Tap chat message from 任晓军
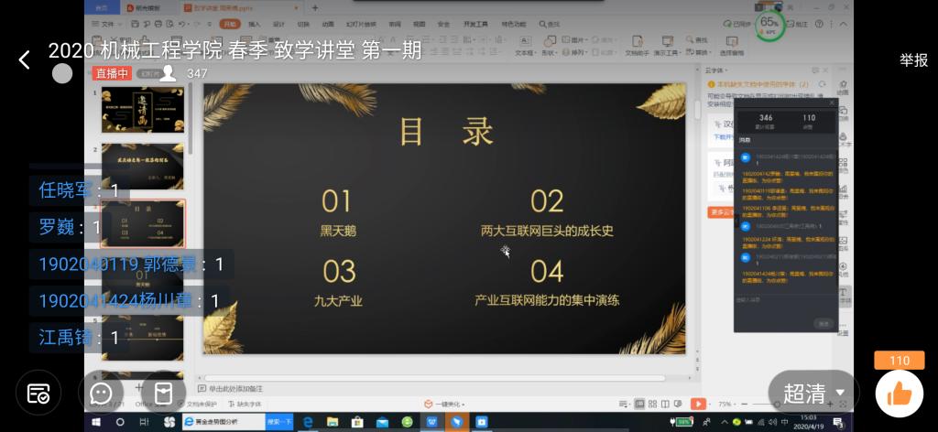 pos(79,190)
